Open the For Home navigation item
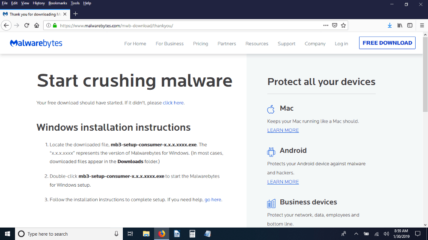 [x=135, y=44]
